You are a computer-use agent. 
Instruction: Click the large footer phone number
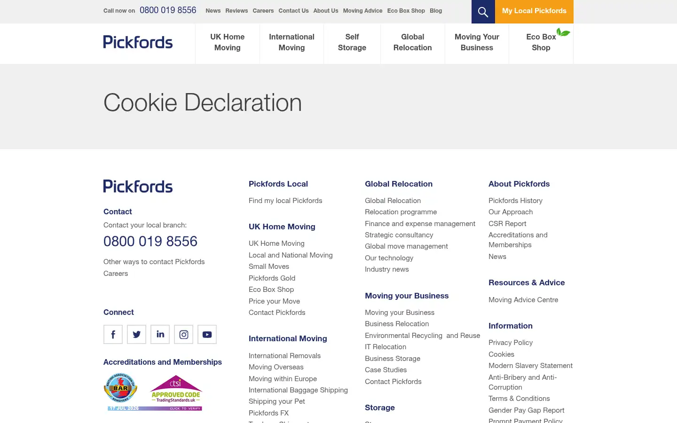click(150, 242)
